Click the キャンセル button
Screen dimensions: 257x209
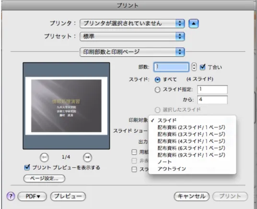click(192, 197)
